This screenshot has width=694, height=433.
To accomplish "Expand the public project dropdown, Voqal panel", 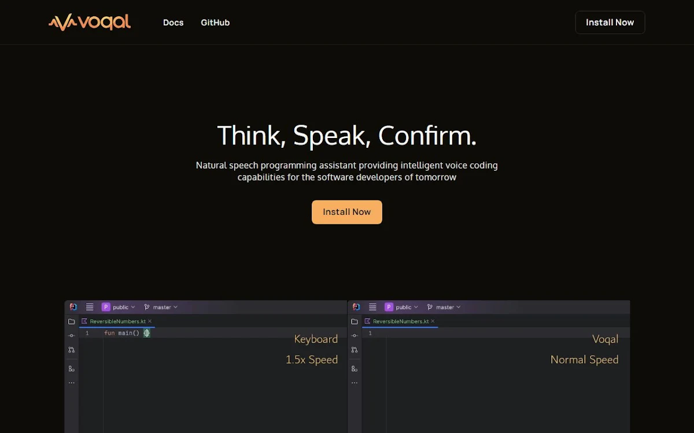I will [x=407, y=307].
